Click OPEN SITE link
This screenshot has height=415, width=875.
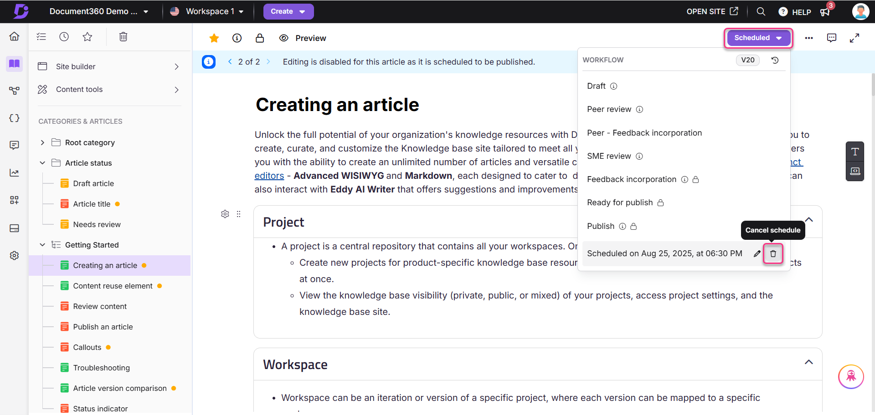tap(712, 11)
